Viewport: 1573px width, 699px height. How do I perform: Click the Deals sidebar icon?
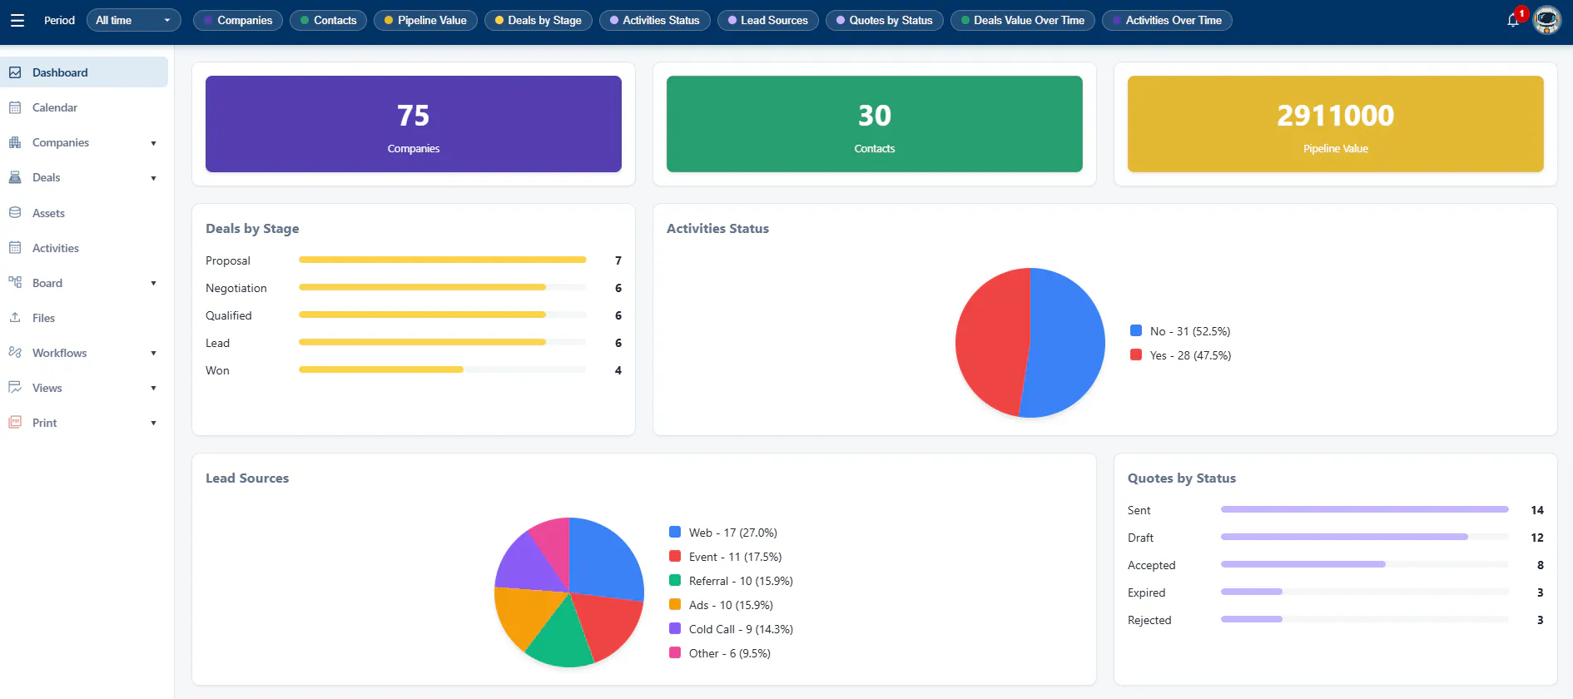point(15,177)
